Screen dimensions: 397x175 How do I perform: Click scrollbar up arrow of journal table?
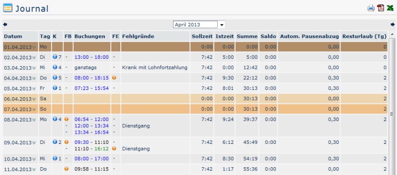392,34
